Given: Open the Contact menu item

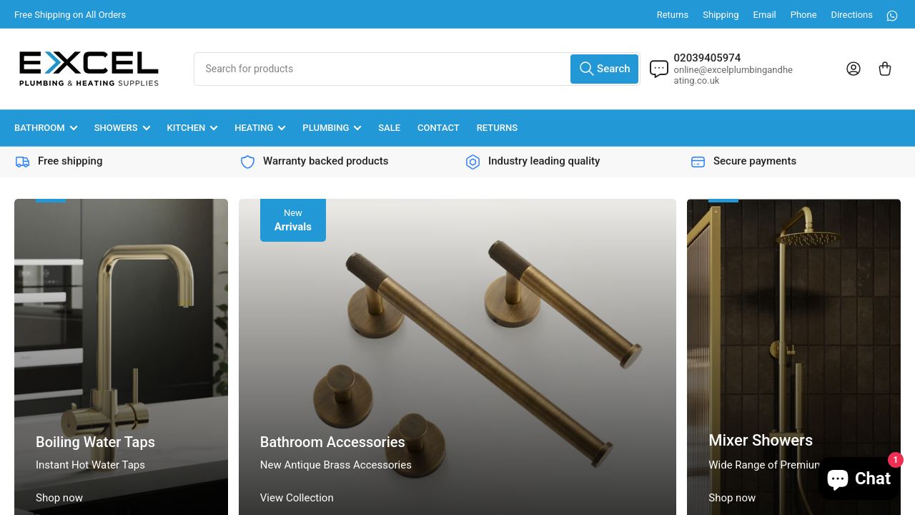Looking at the screenshot, I should (438, 128).
